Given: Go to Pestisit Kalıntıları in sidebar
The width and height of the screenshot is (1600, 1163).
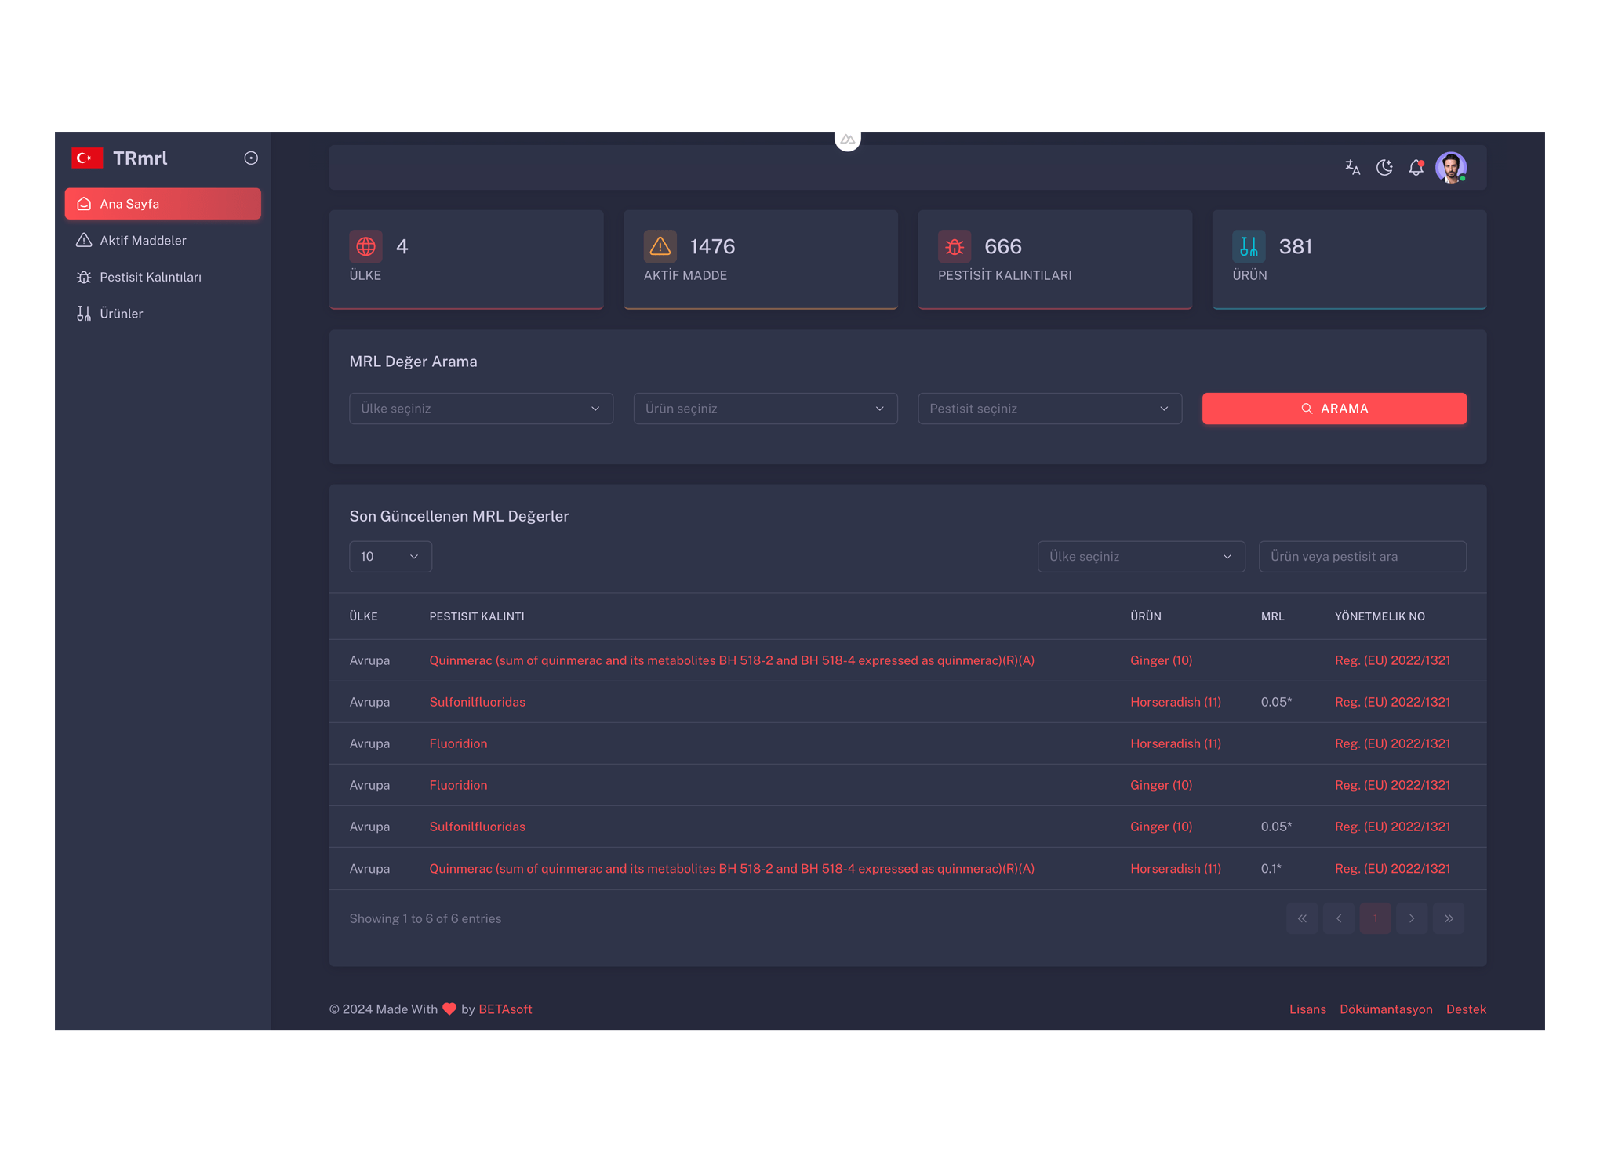Looking at the screenshot, I should pos(150,277).
